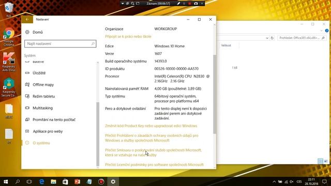
Task: Take a screenshot with the recorder camera icon
Action: click(195, 4)
